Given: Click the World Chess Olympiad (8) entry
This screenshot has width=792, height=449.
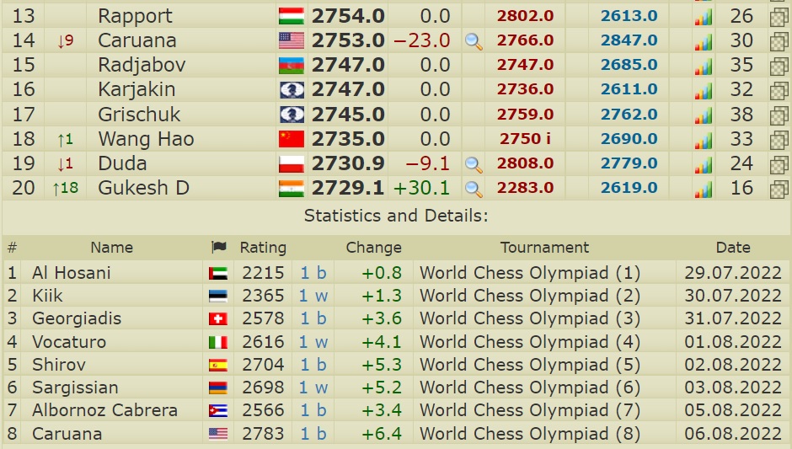Looking at the screenshot, I should coord(529,434).
